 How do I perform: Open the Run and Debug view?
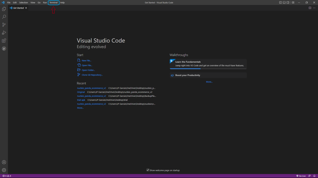[4, 33]
